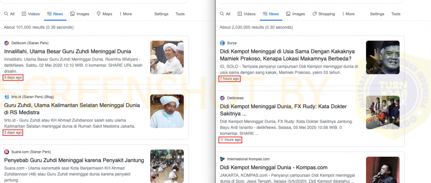431x183 pixels.
Task: Click the Images picture icon in left window
Action: 72,14
